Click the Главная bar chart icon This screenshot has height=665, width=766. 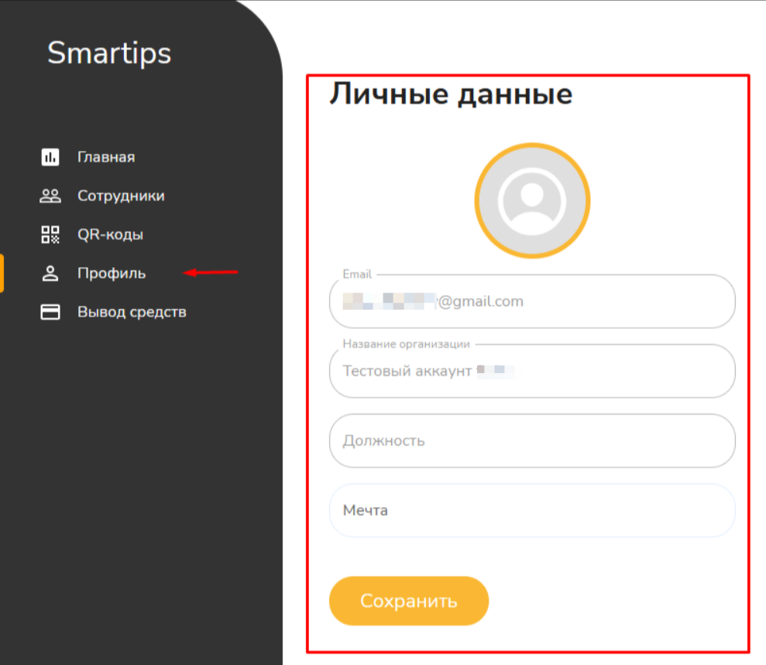pos(50,157)
